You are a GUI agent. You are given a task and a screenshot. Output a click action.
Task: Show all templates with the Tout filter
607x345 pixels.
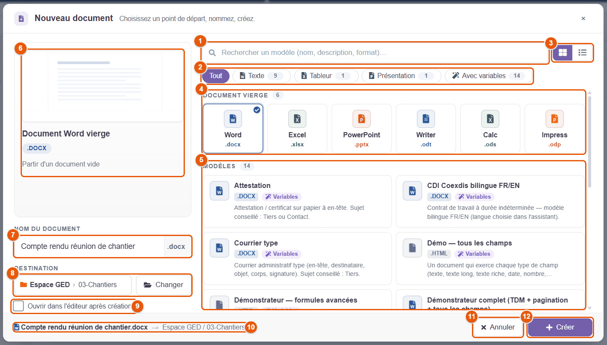(216, 76)
